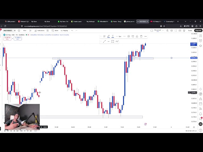The image size is (203, 152).
Task: Open quick search icon in top toolbar
Action: (x=167, y=30)
